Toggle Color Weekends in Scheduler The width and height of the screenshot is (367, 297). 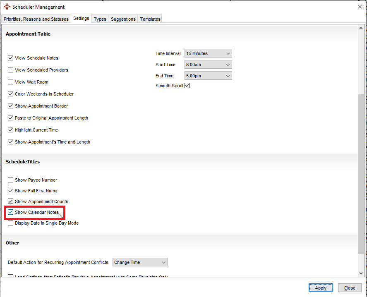click(x=11, y=94)
